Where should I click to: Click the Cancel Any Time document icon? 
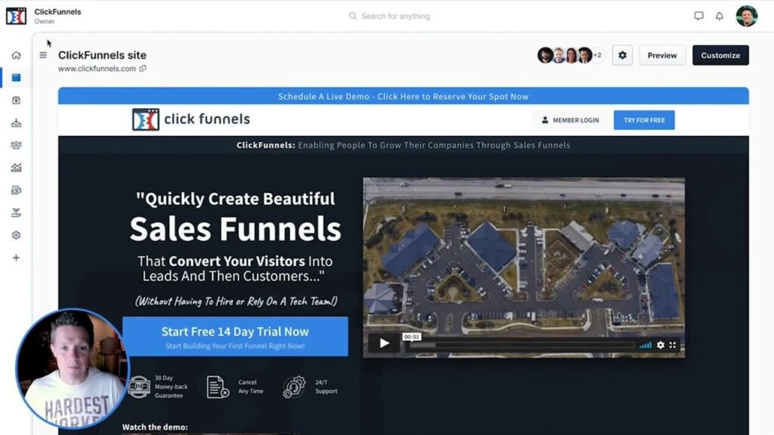click(x=218, y=387)
